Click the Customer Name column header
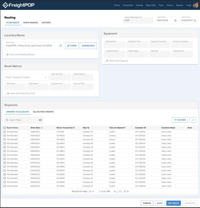 point(168,128)
